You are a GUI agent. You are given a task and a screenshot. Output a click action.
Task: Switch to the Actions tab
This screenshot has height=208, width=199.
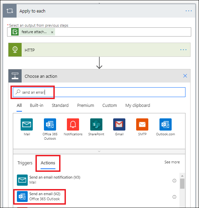[48, 163]
